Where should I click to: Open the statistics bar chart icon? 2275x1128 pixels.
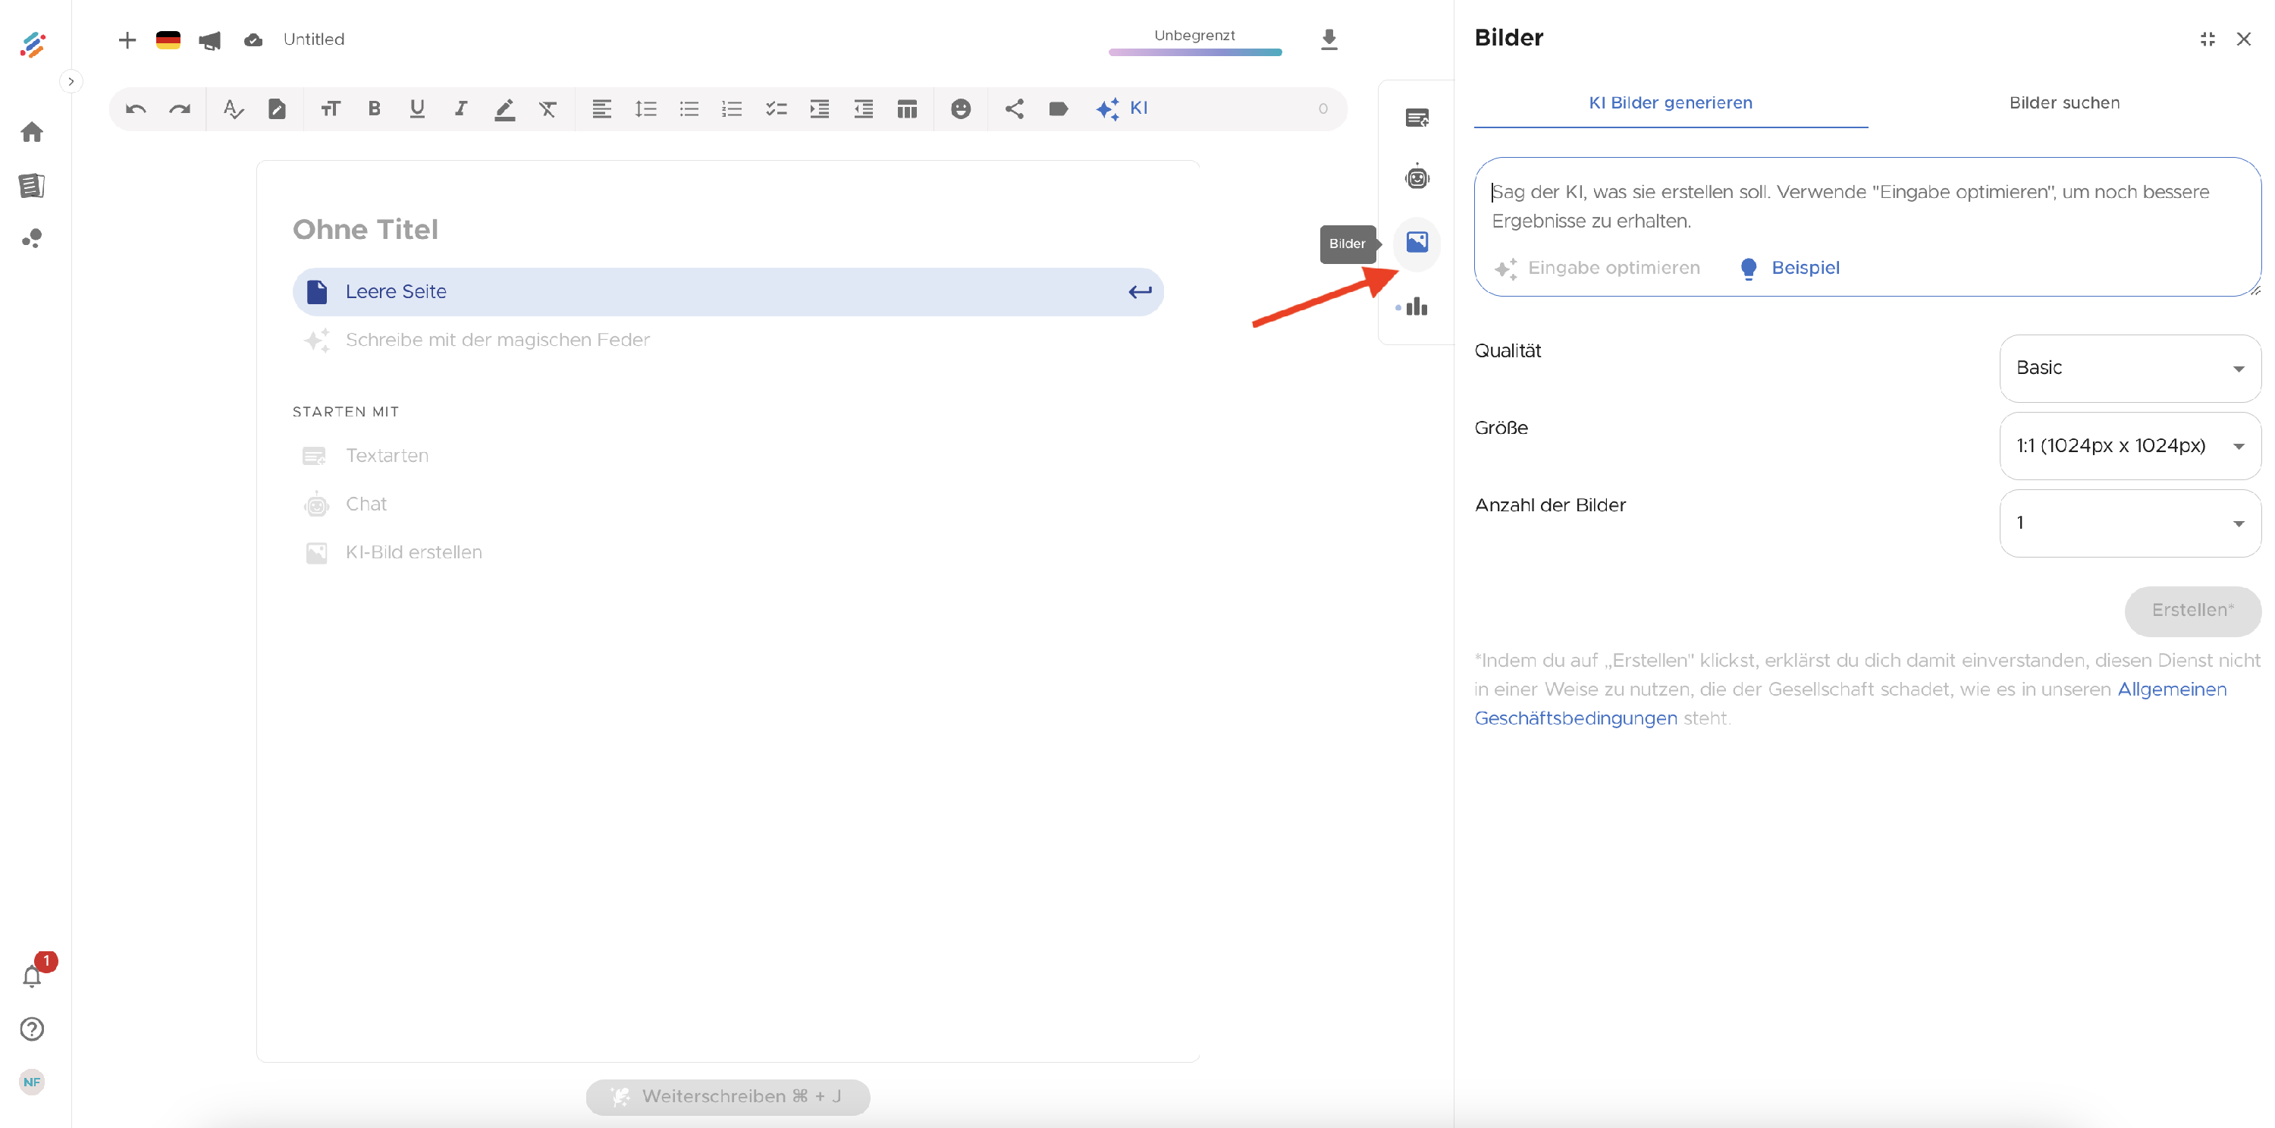(1417, 306)
